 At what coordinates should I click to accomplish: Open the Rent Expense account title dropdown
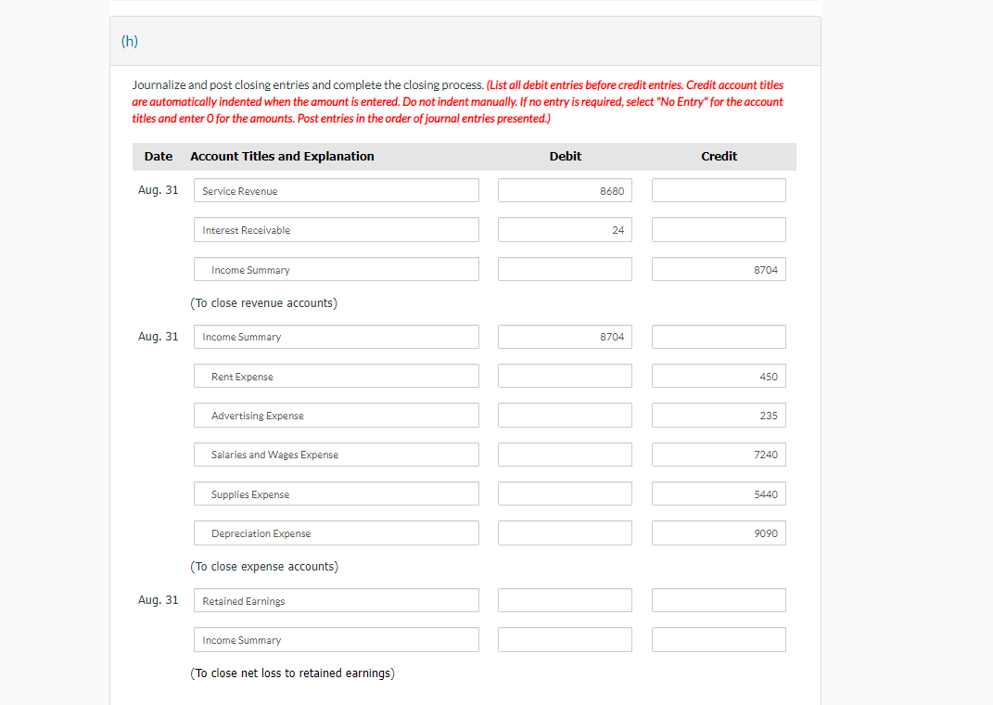[336, 376]
